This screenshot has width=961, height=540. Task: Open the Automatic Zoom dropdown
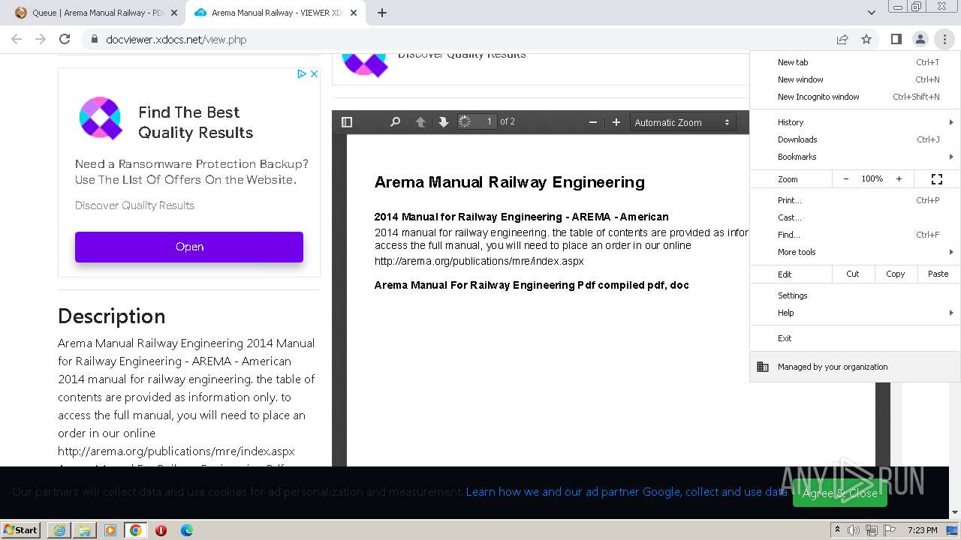tap(682, 122)
